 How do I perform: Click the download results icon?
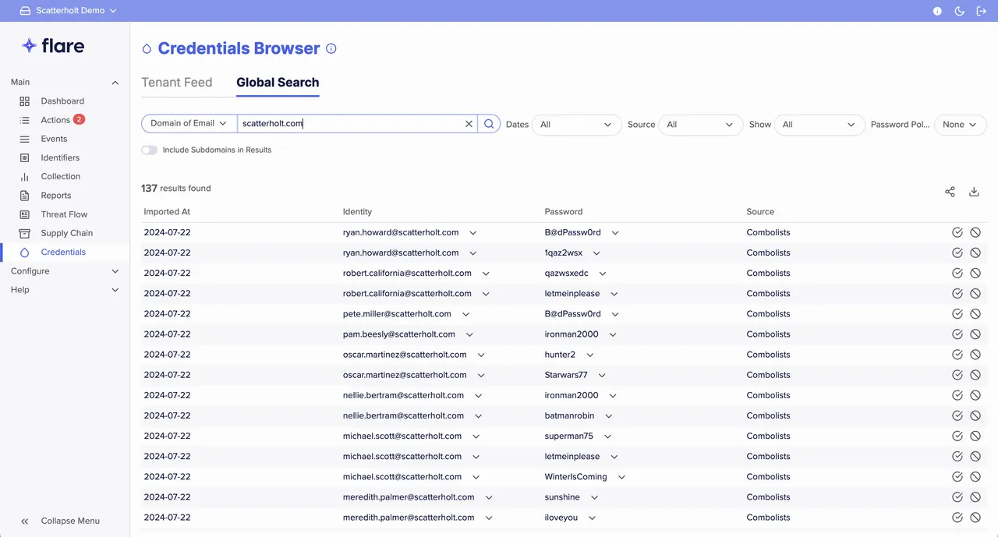click(x=973, y=191)
